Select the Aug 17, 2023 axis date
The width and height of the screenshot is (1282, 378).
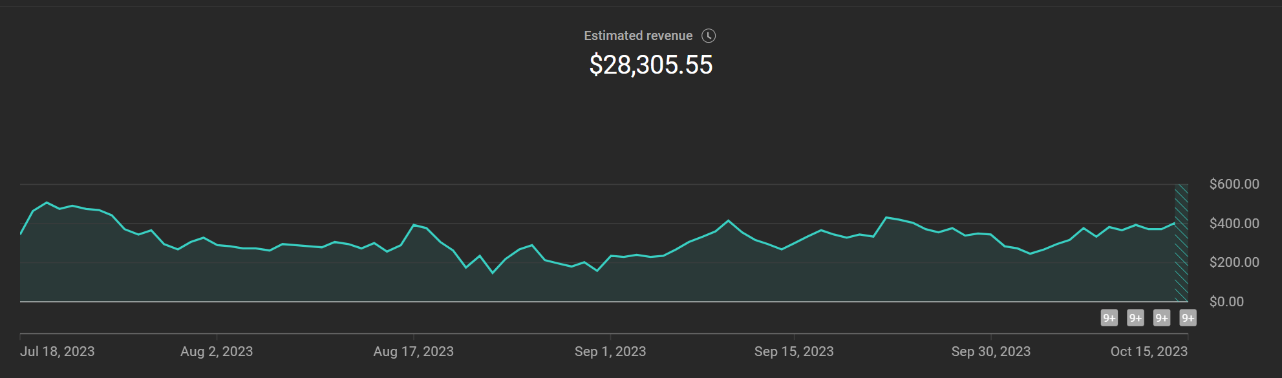point(414,352)
